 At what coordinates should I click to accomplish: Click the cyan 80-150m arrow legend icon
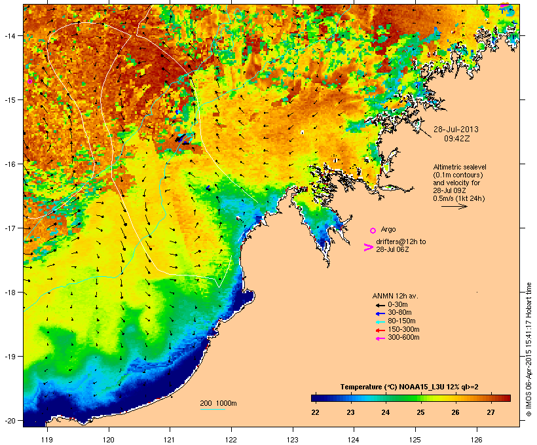point(380,322)
